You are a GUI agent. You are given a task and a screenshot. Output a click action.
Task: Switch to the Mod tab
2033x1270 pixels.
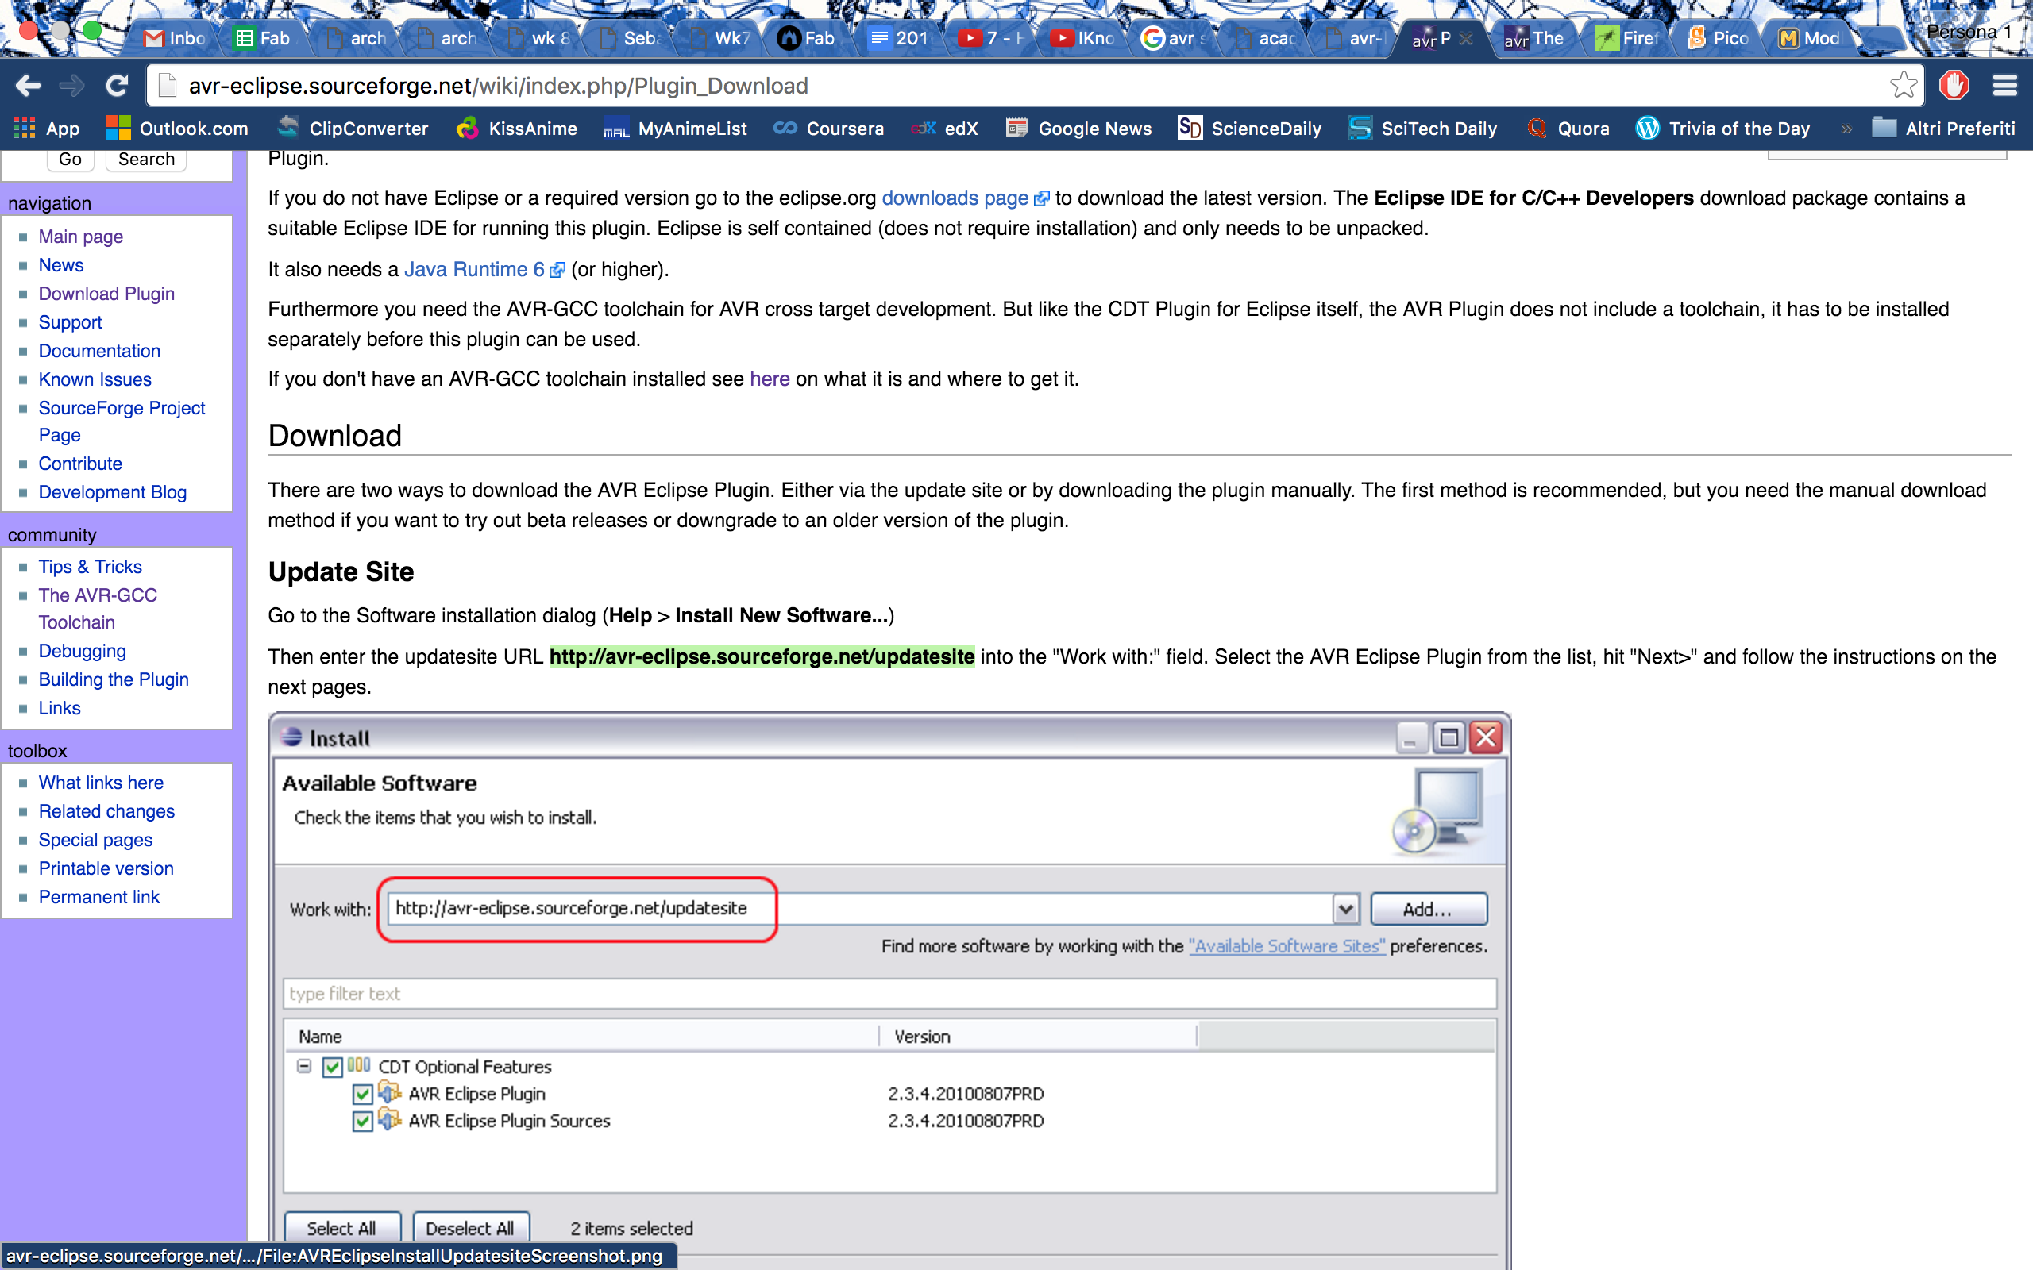pos(1810,39)
